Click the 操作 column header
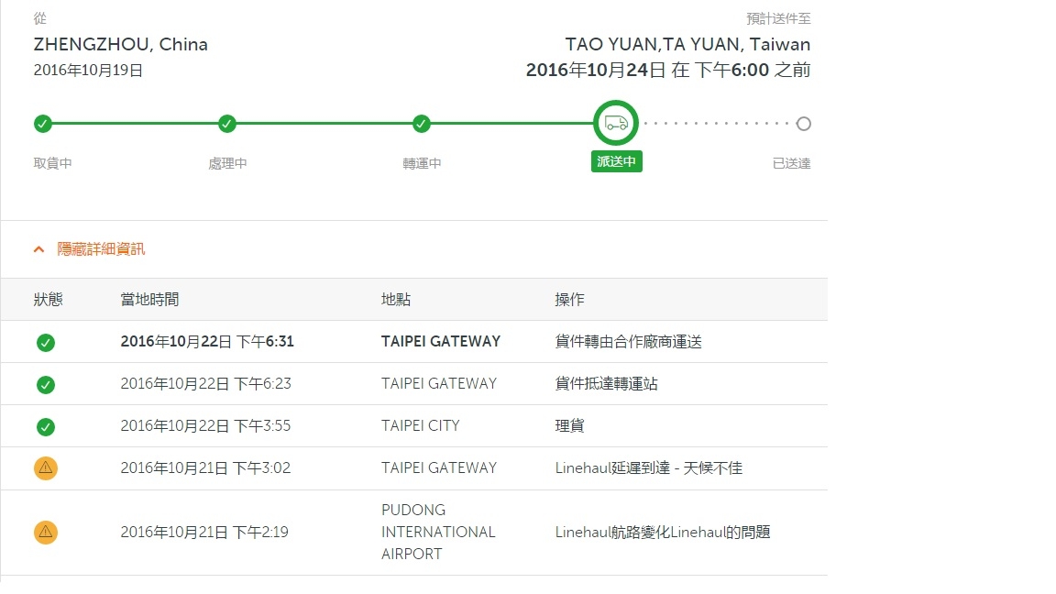 point(570,300)
